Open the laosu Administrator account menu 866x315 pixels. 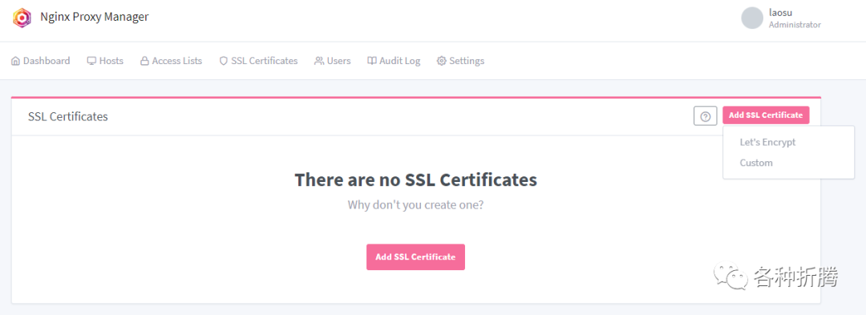click(x=781, y=18)
